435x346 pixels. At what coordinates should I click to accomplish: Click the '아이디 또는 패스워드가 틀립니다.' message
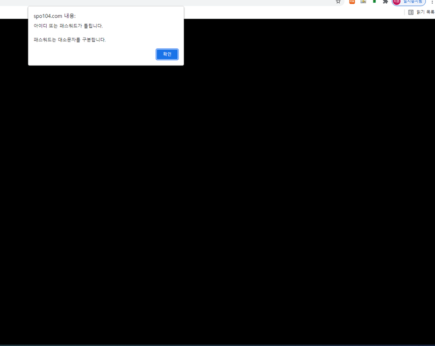point(68,26)
